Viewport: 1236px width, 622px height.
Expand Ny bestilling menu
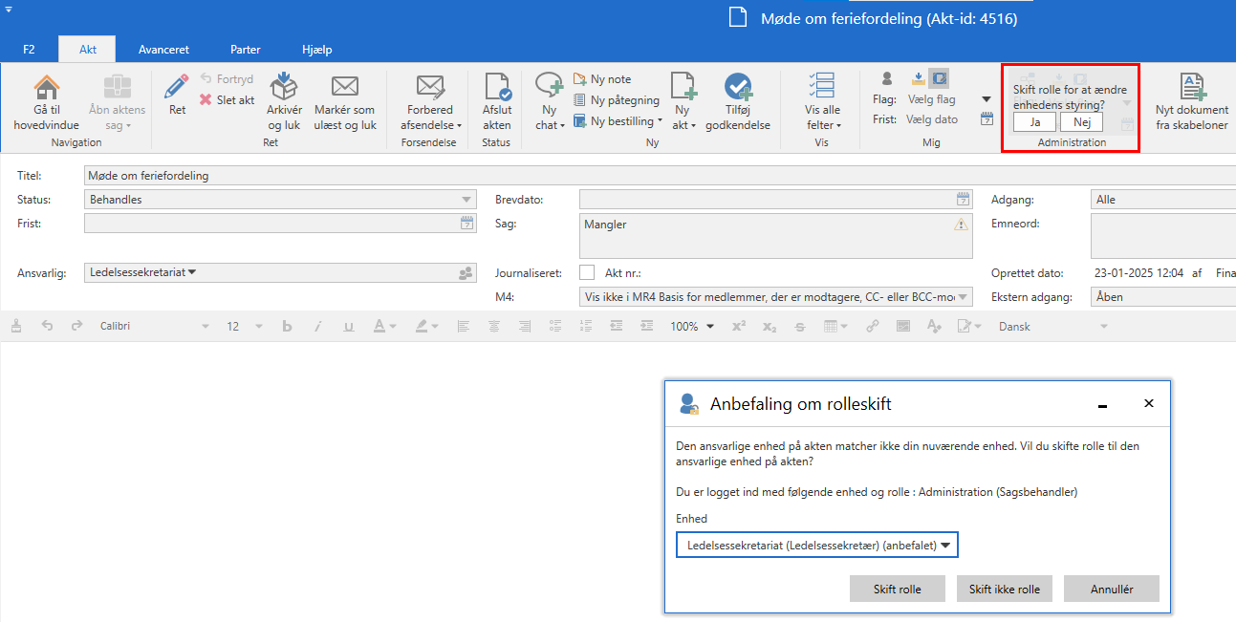(x=618, y=120)
